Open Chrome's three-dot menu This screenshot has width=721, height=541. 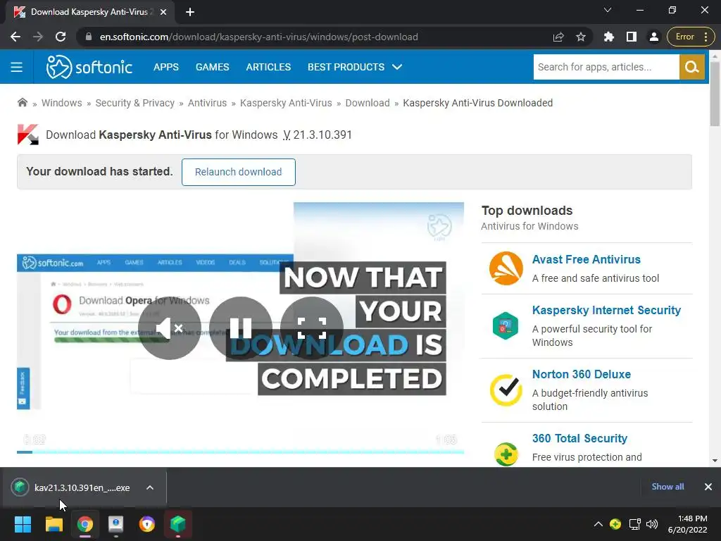(706, 37)
